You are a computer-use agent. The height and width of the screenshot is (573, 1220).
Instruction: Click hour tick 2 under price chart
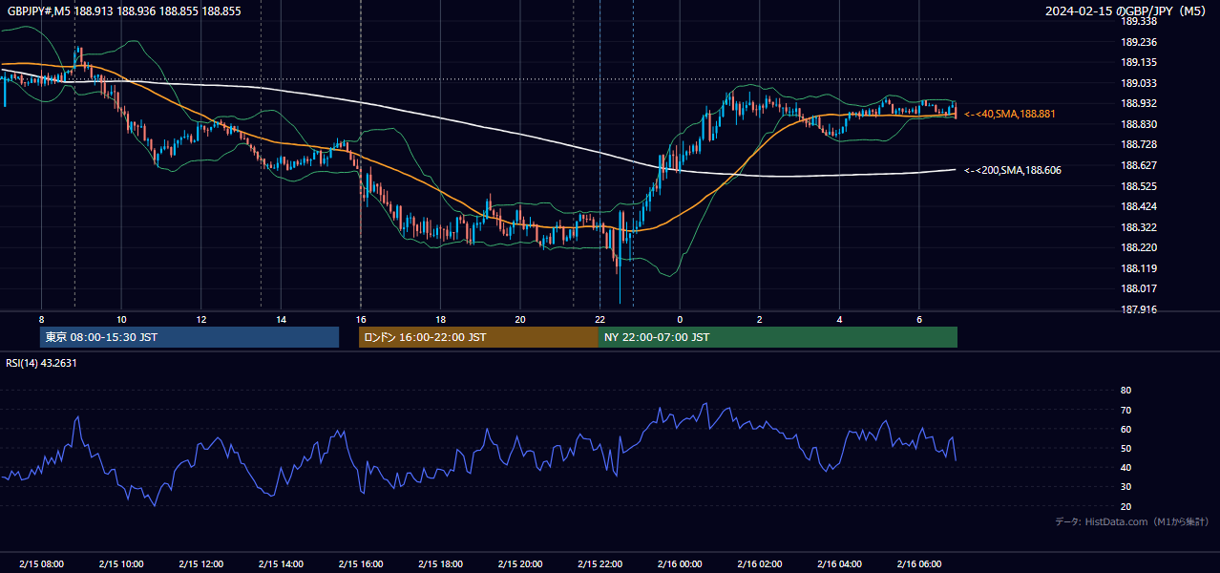pyautogui.click(x=759, y=319)
